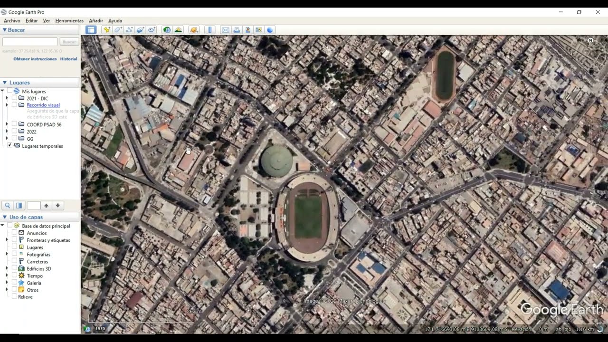Move selected place up with arrow button
Screen dimensions: 608x342
pyautogui.click(x=46, y=206)
